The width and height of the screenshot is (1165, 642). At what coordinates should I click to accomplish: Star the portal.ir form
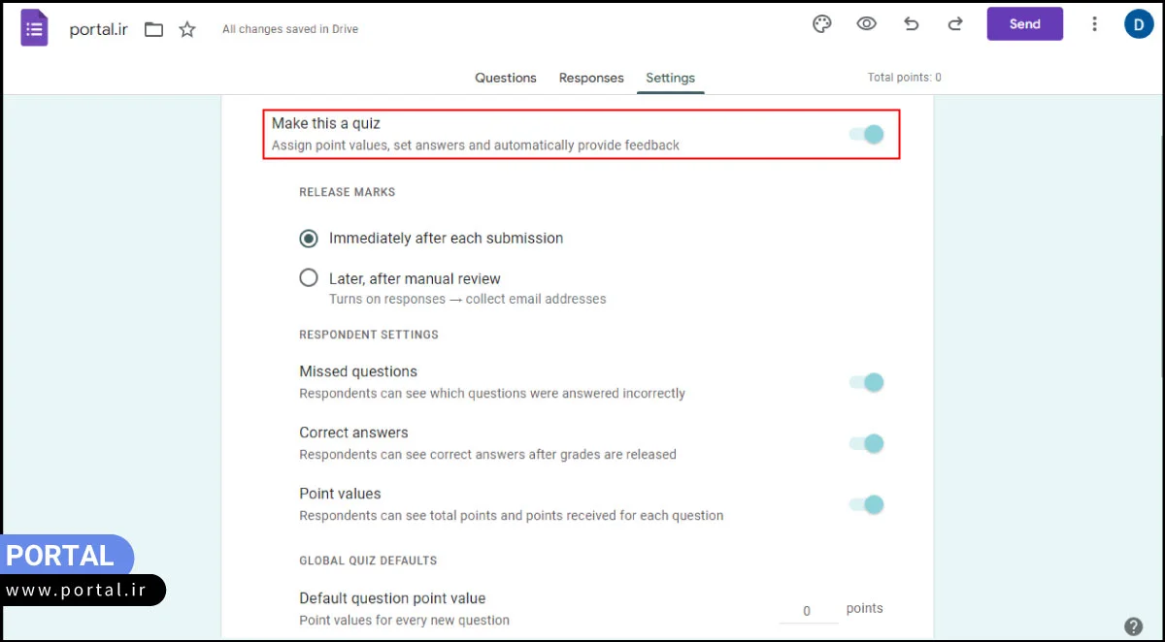187,29
